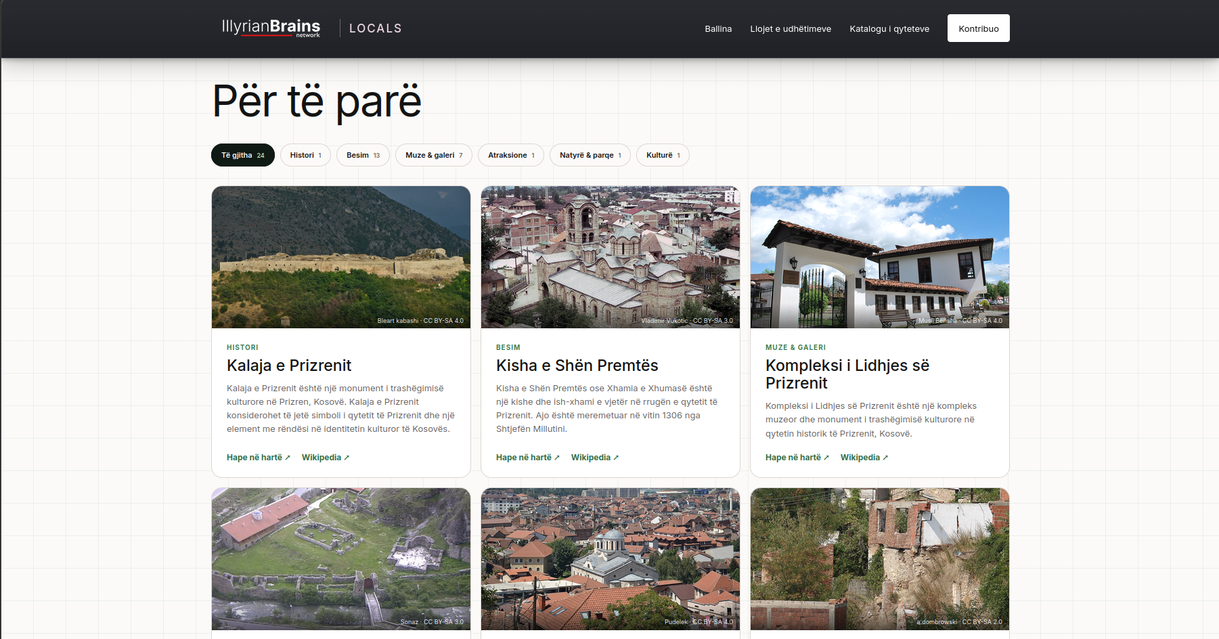This screenshot has height=639, width=1219.
Task: Click BESIM label on the church card
Action: point(508,347)
